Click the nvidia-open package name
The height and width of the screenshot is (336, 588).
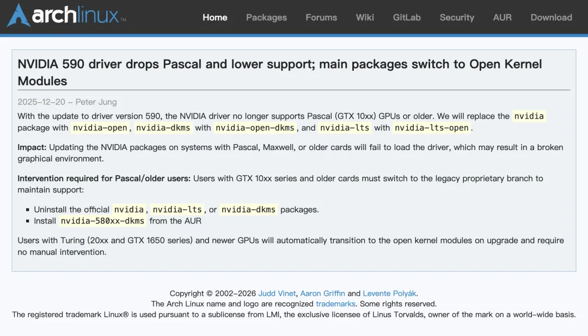100,128
